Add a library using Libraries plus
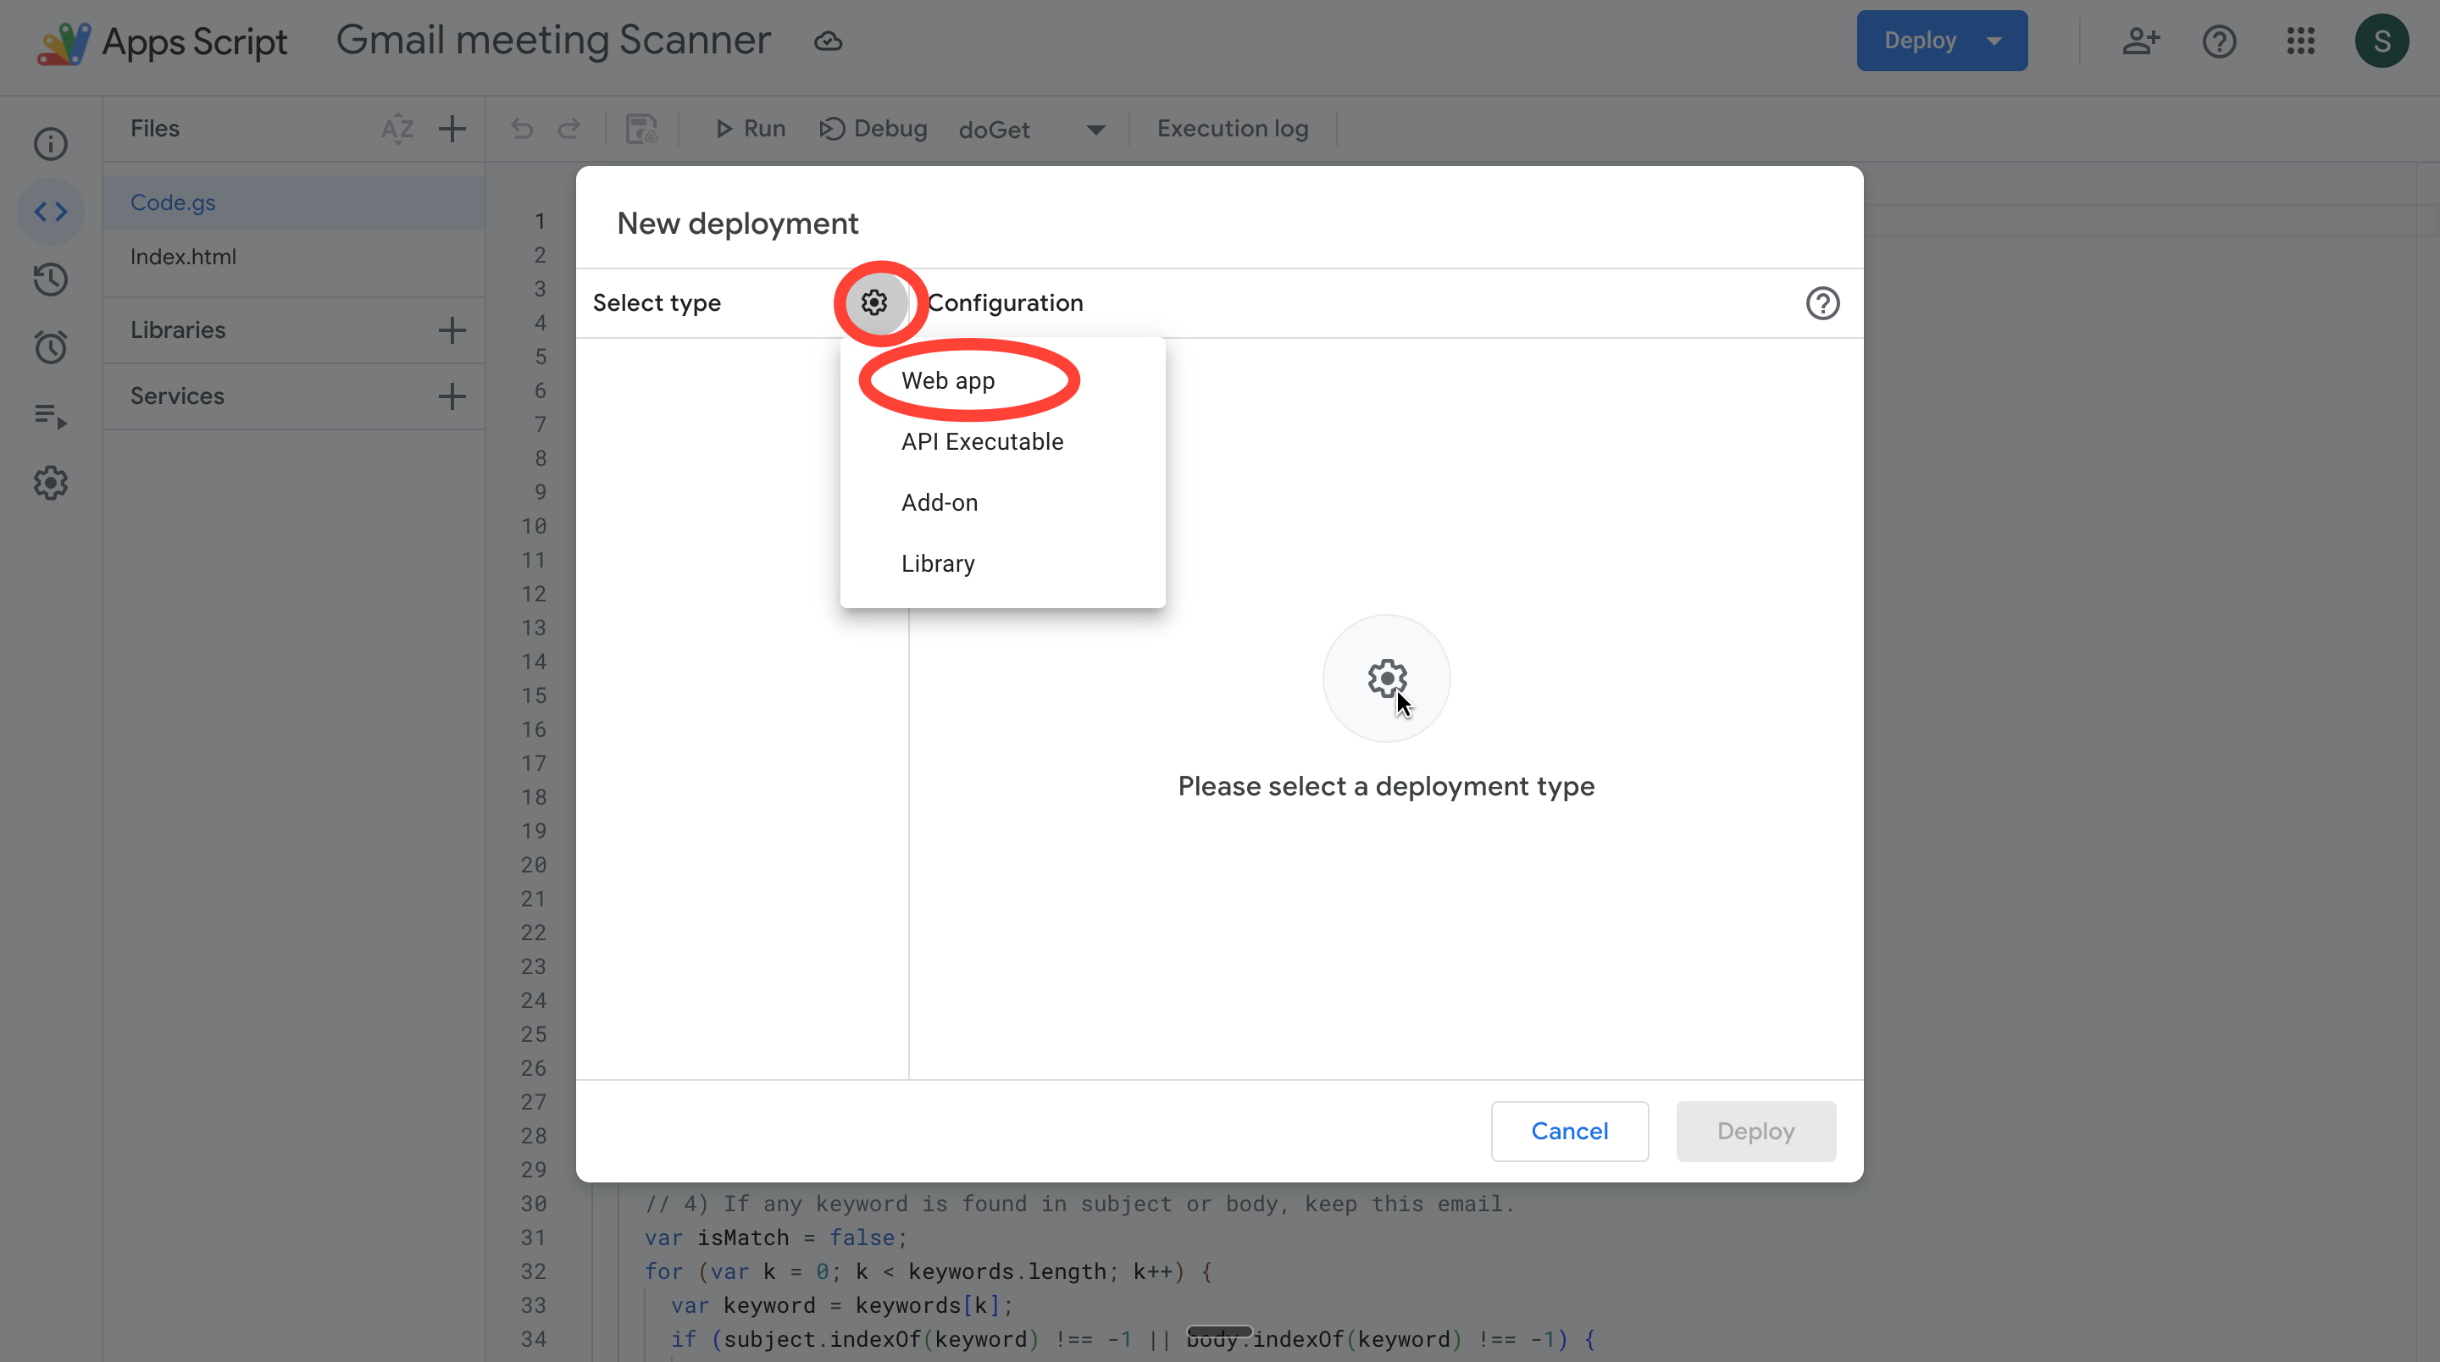Screen dimensions: 2440x1362 pyautogui.click(x=452, y=330)
